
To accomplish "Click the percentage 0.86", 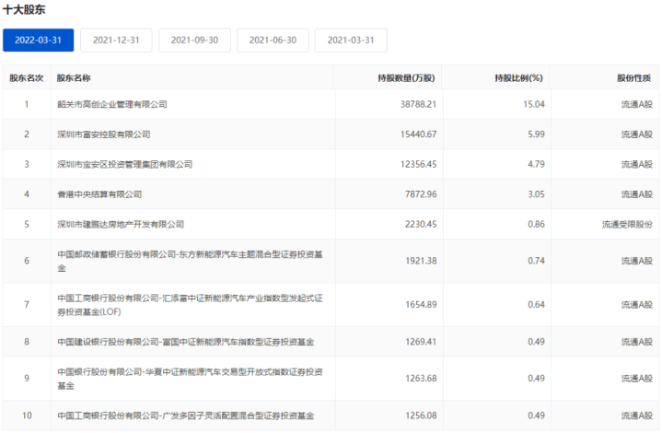I will [x=536, y=224].
